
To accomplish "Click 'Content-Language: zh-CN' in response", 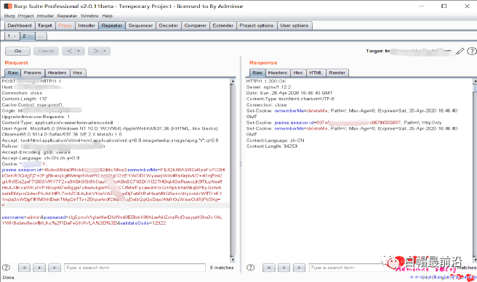I will click(x=276, y=141).
